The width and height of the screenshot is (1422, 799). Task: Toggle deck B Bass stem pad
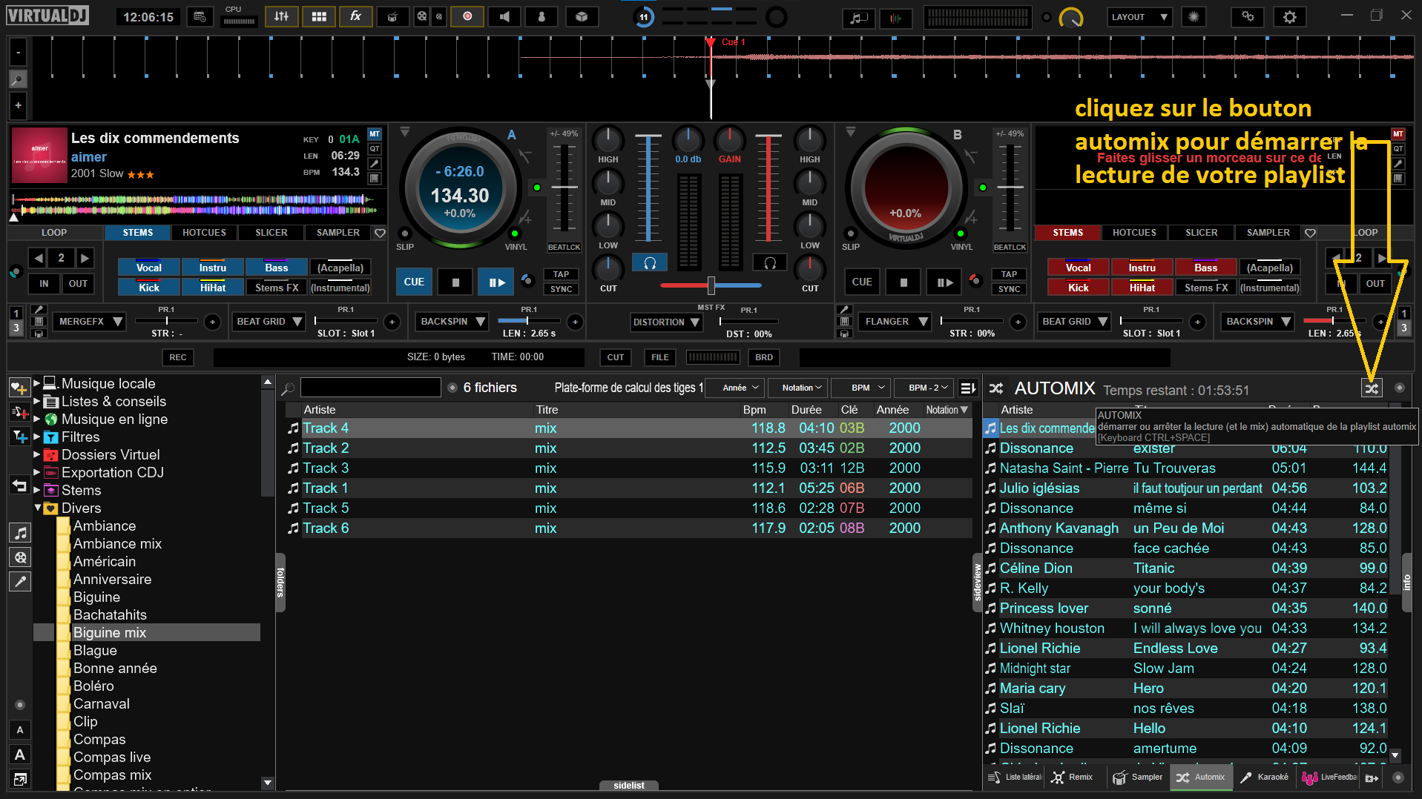pyautogui.click(x=1205, y=268)
